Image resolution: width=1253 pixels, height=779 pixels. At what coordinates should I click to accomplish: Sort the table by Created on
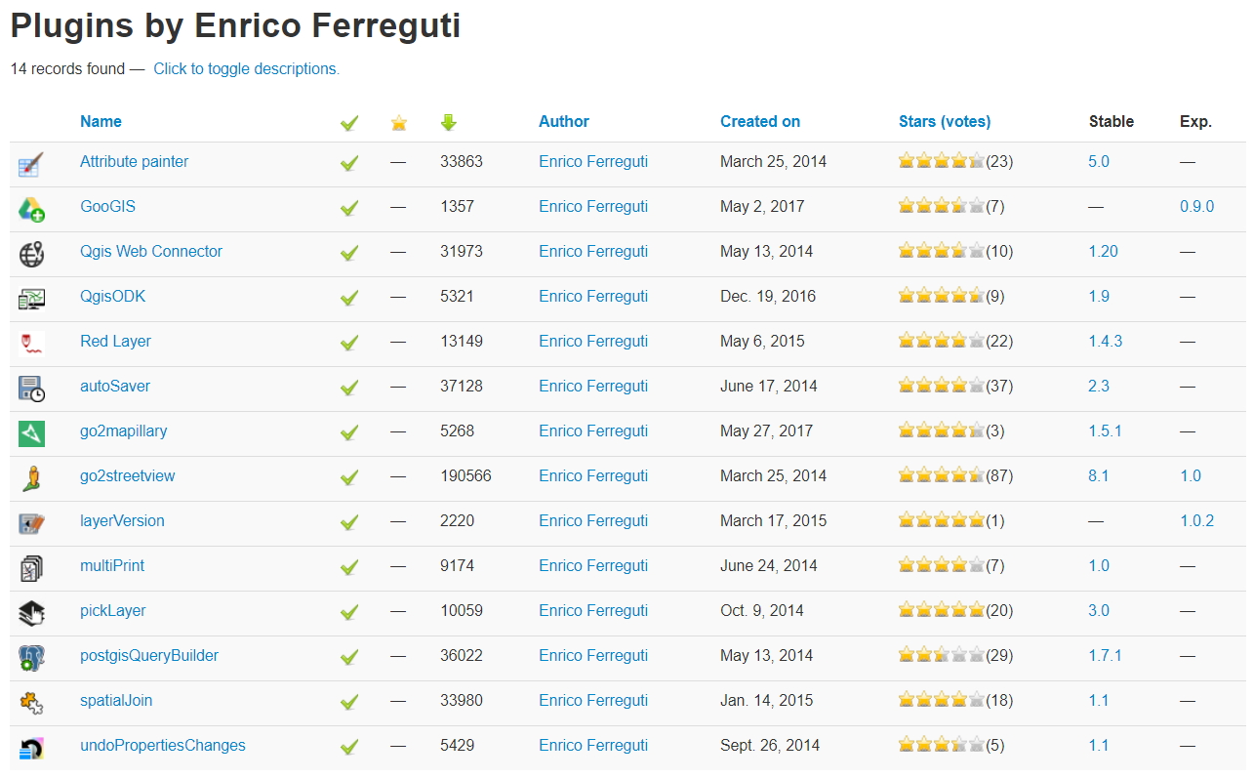click(759, 122)
